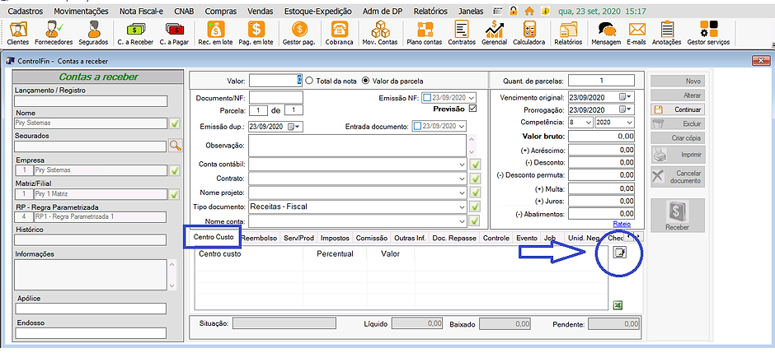Open the Relatórios folder icon
Screen dimensions: 775x362
tap(568, 33)
